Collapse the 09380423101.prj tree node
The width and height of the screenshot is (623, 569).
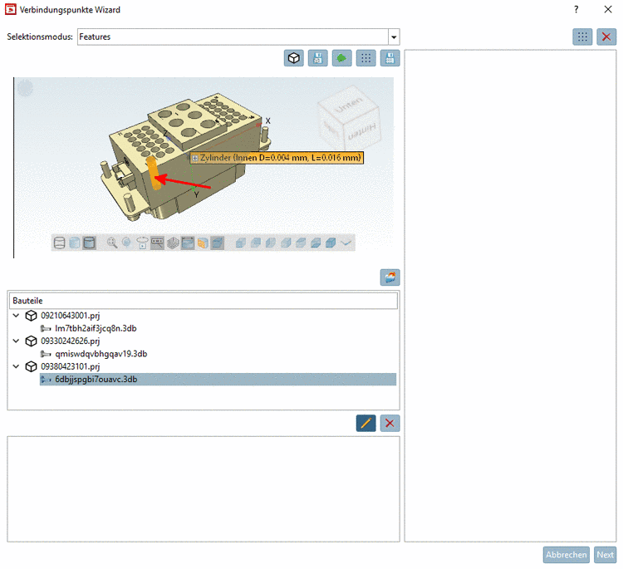pos(16,366)
